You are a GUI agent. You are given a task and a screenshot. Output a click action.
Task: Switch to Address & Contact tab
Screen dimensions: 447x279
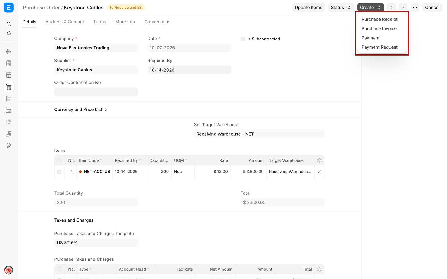[65, 22]
